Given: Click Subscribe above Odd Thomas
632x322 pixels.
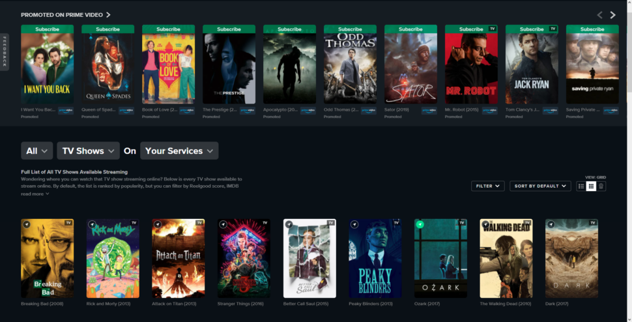Looking at the screenshot, I should pyautogui.click(x=350, y=29).
